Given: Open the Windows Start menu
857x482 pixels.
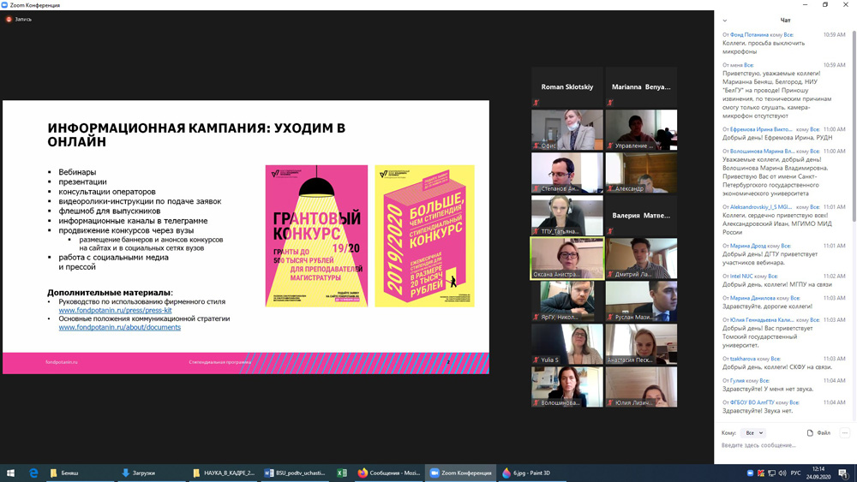Looking at the screenshot, I should click(x=11, y=473).
